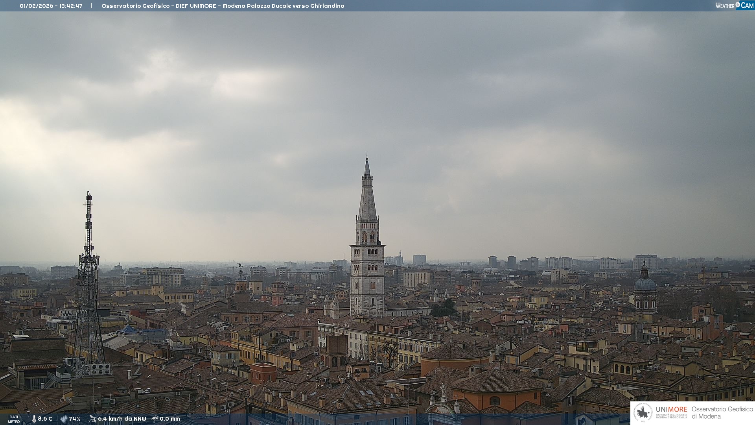Click the rain umbrella precipitation icon
The width and height of the screenshot is (755, 425).
tap(155, 419)
